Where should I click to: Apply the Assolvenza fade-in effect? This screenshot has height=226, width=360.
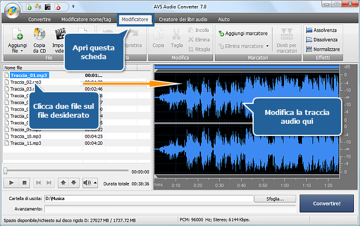click(x=324, y=30)
